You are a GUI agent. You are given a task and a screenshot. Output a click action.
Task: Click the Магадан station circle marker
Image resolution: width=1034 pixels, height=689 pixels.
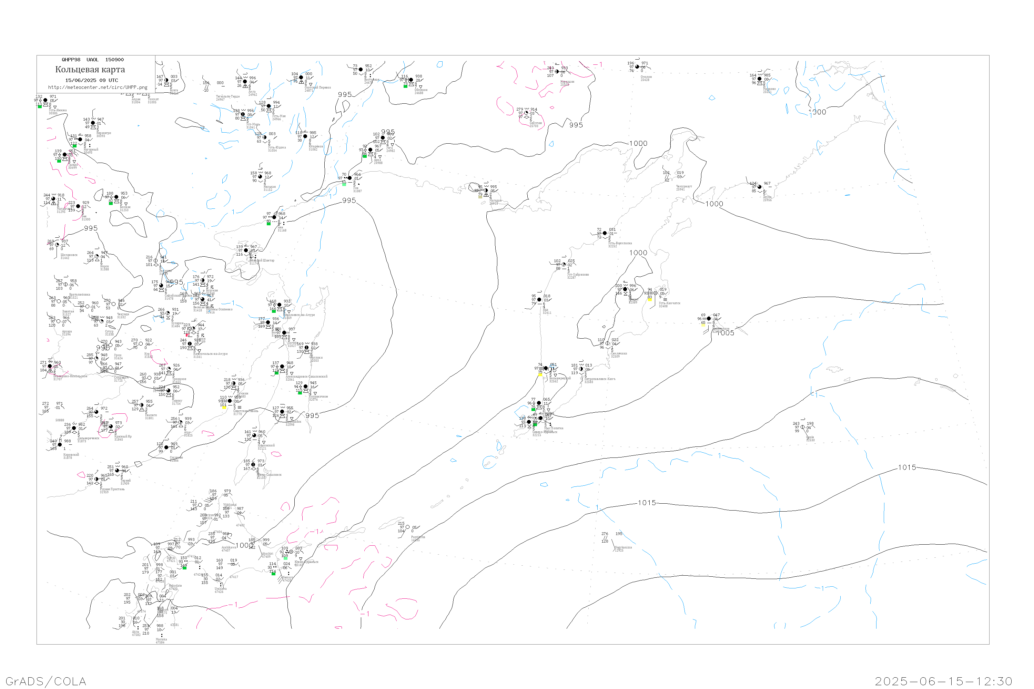(486, 191)
